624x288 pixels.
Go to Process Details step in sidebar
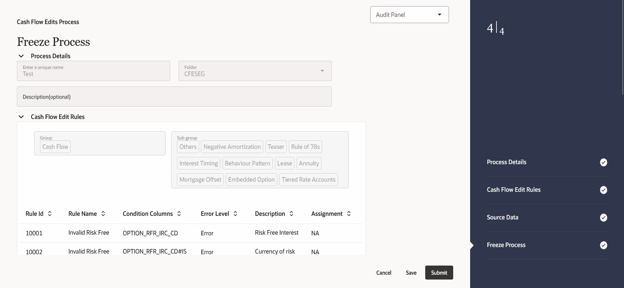[507, 162]
